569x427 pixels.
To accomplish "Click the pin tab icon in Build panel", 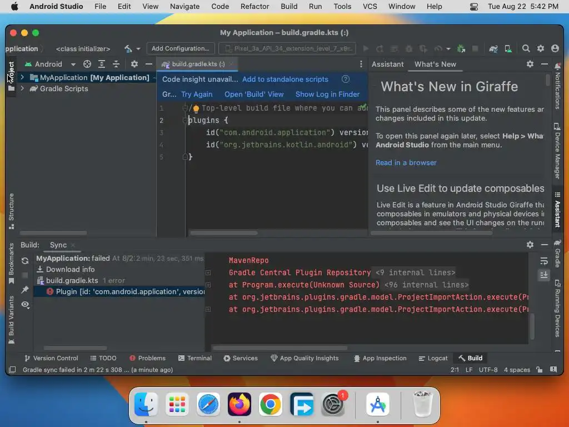I will [24, 289].
